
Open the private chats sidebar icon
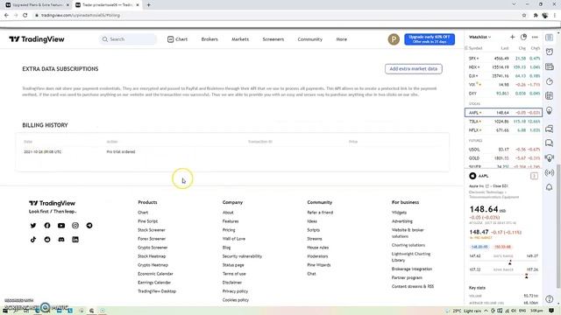click(x=550, y=143)
